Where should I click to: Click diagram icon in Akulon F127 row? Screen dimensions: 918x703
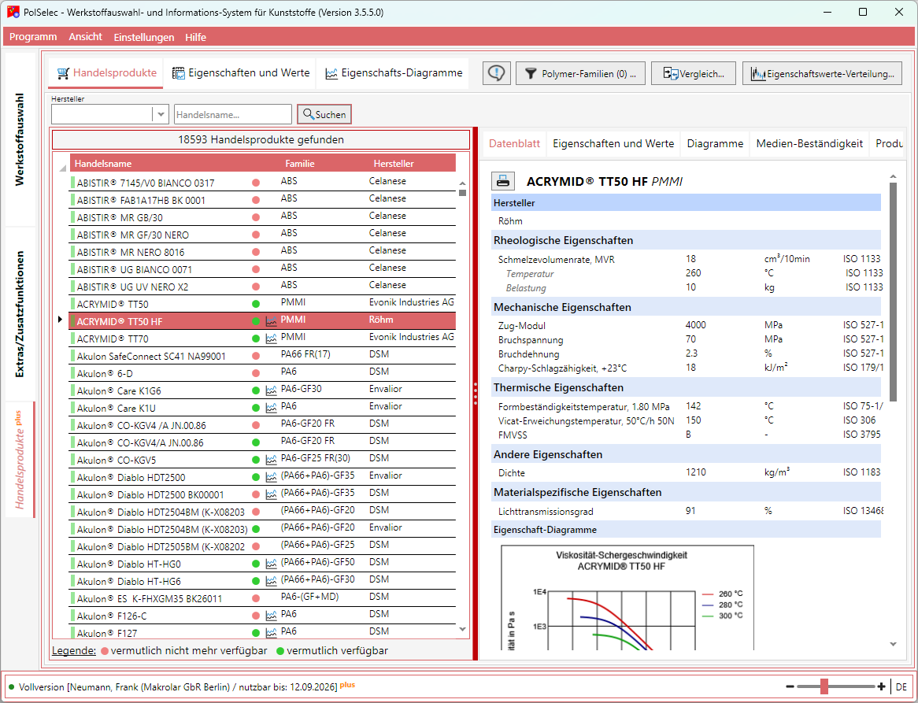point(271,633)
